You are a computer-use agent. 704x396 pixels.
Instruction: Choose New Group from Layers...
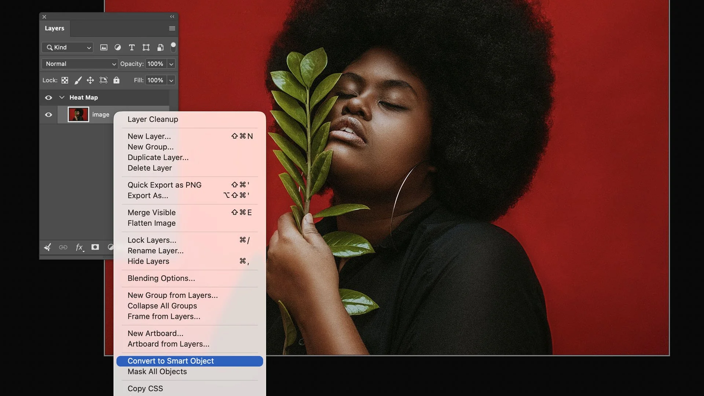190,296
